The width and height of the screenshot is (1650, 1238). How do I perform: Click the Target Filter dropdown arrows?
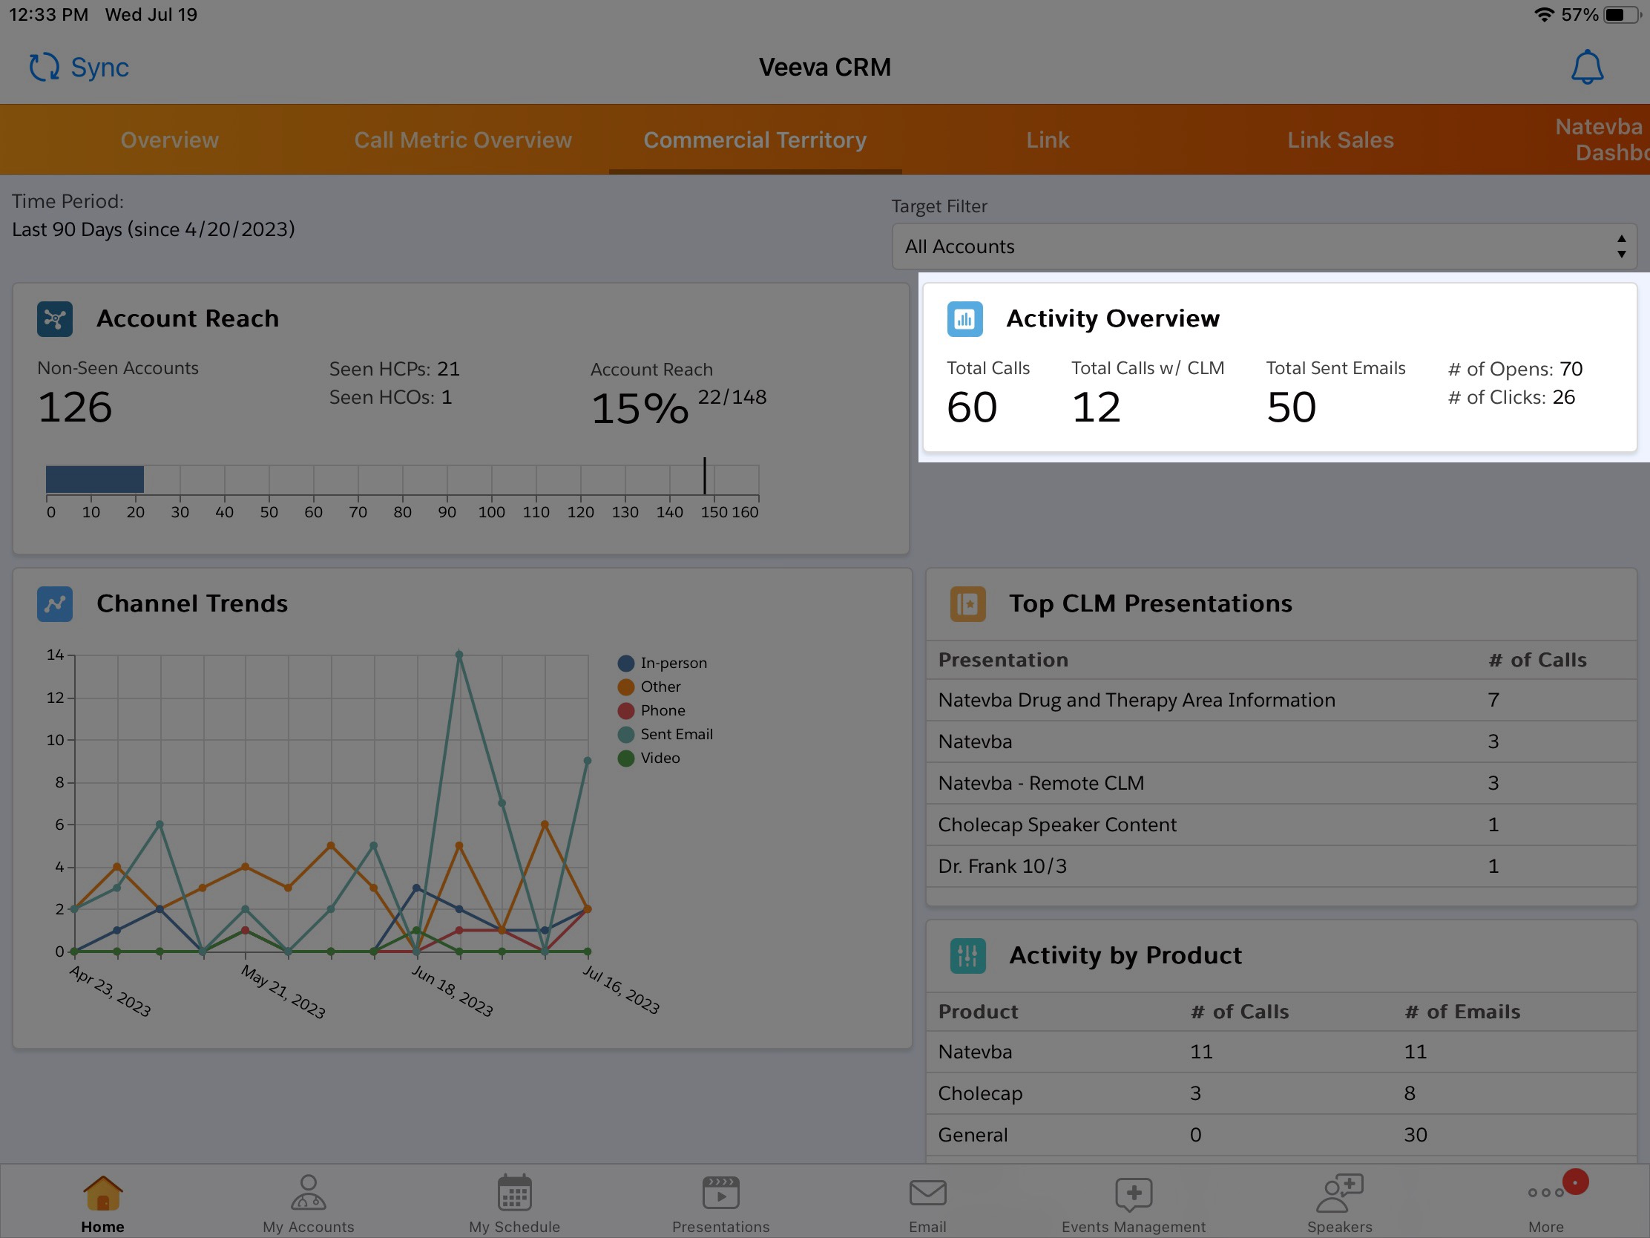pos(1621,247)
